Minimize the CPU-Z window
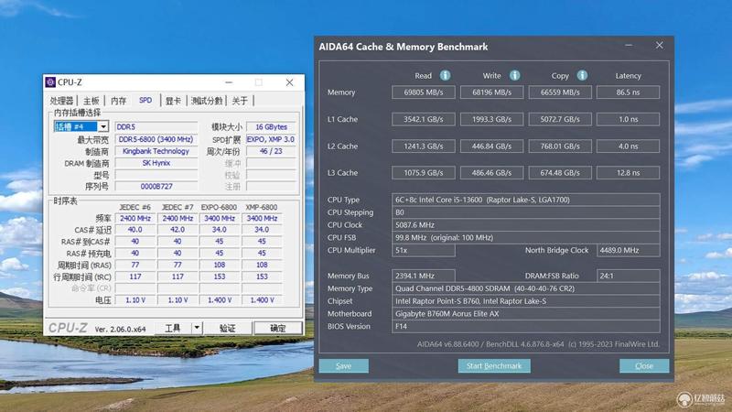 tap(229, 82)
